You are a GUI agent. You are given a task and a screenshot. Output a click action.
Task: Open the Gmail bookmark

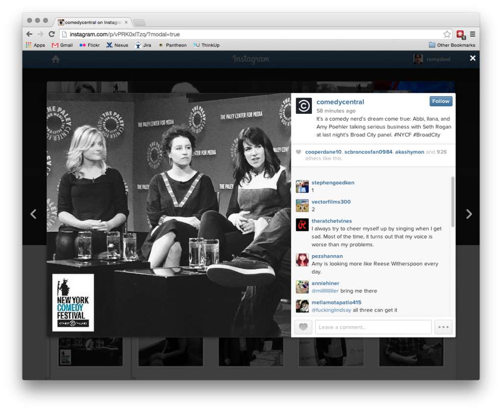[x=62, y=45]
